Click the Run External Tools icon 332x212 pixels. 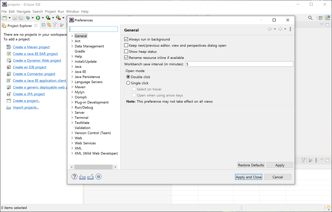pyautogui.click(x=58, y=18)
